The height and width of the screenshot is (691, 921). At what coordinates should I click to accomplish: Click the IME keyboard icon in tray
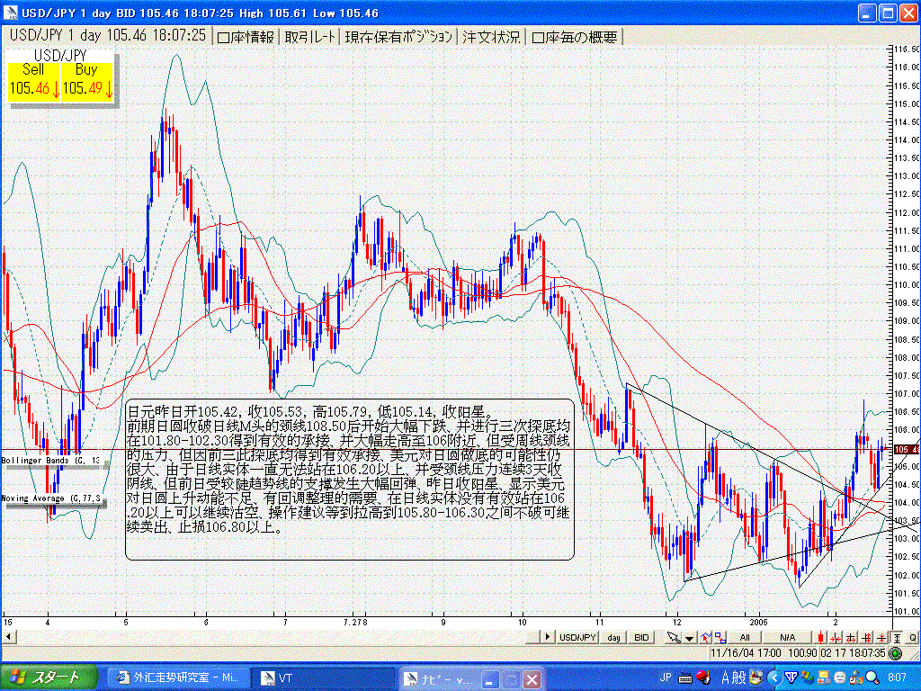coord(684,678)
